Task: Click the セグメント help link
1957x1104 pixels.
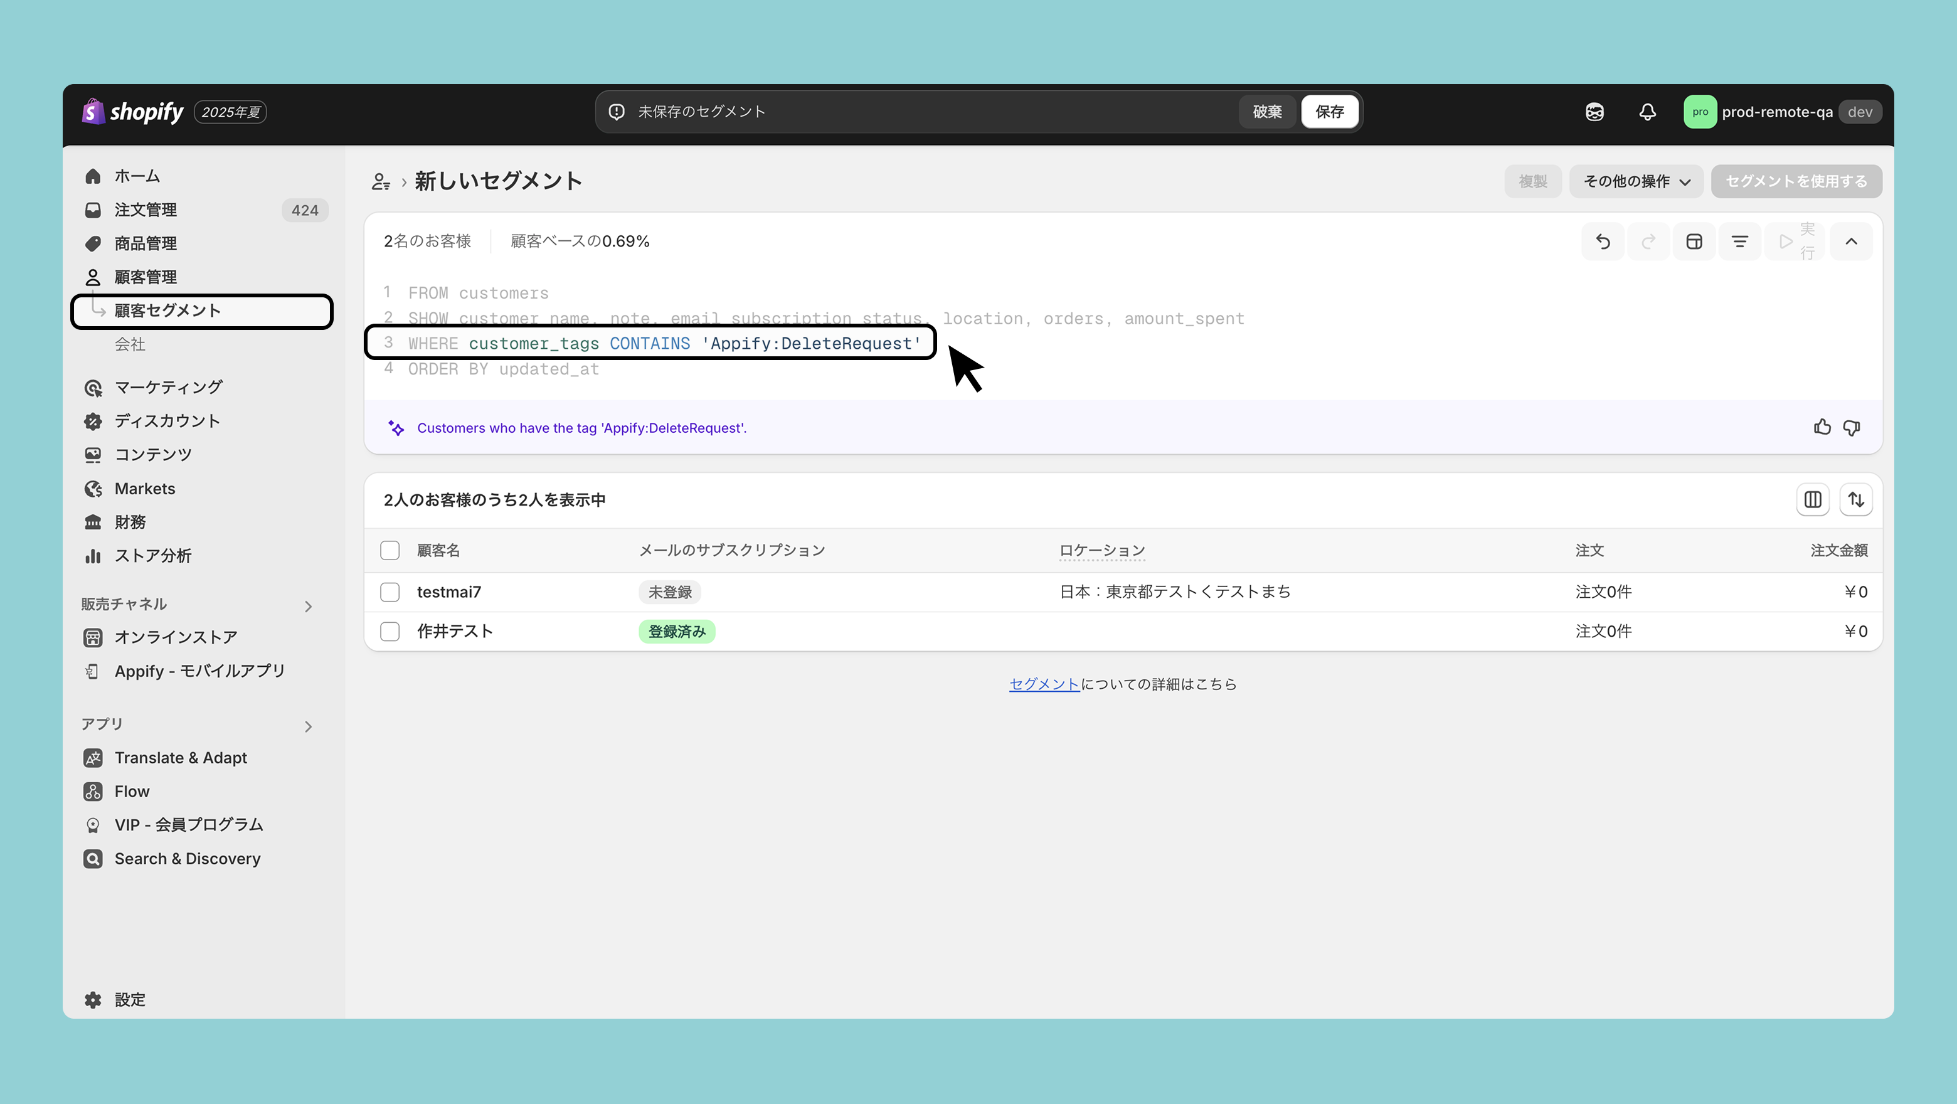Action: [x=1044, y=684]
